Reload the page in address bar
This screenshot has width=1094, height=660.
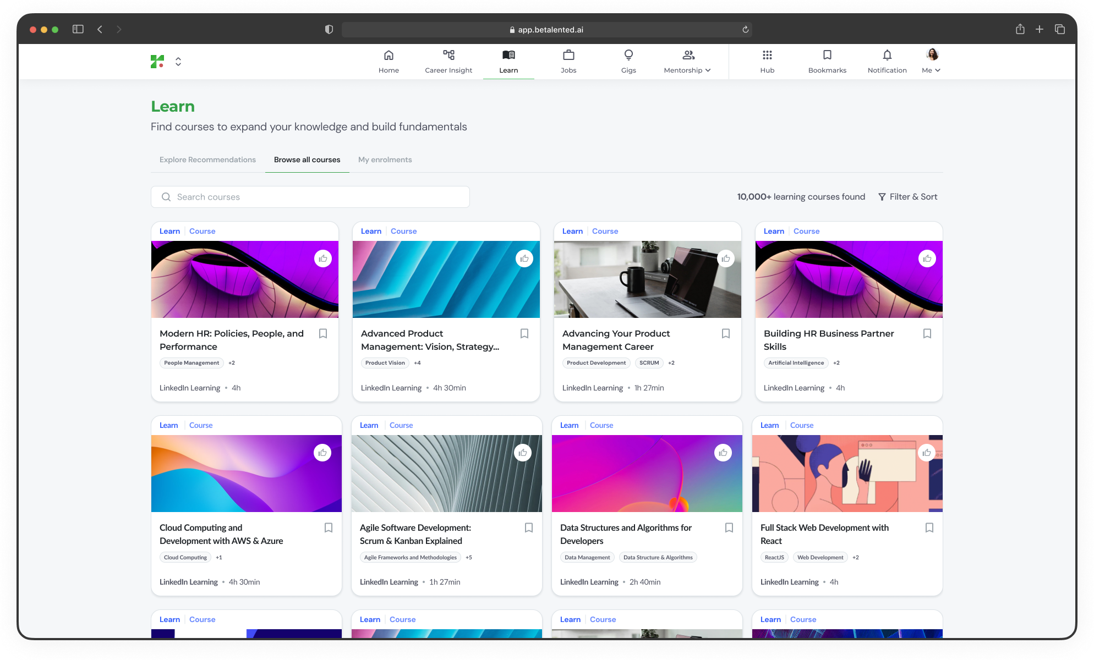745,30
